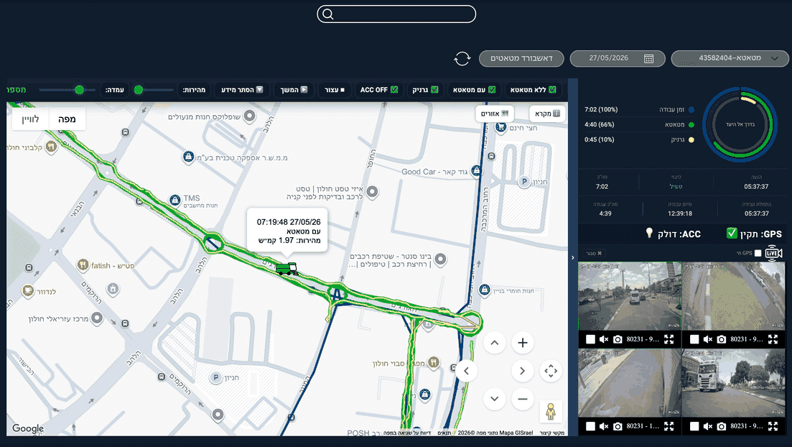Click the המשך continue button

coord(294,90)
